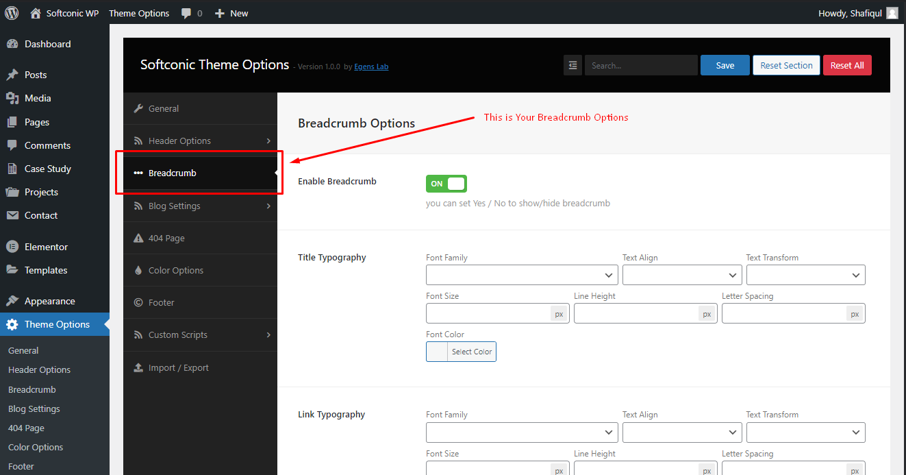Open the 404 Page tab

point(200,238)
